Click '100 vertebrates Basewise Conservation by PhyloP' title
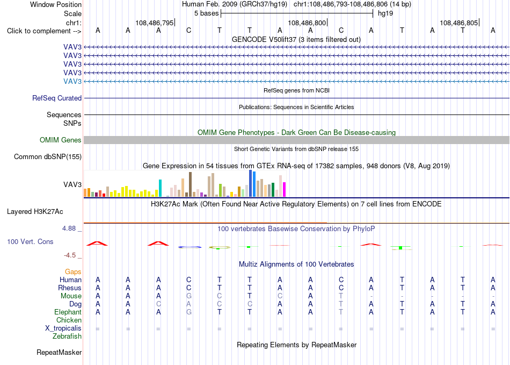Viewport: 510px width, 365px height. pyautogui.click(x=296, y=229)
